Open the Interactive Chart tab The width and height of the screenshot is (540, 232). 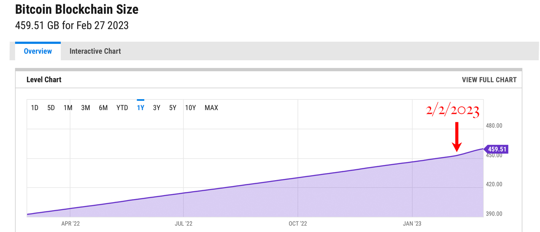[x=95, y=51]
